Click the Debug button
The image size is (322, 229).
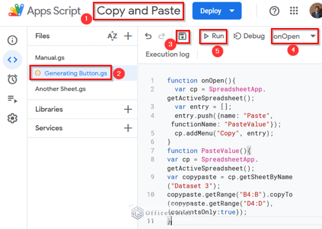tap(249, 36)
